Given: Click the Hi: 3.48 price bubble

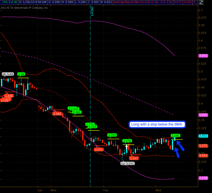Looking at the screenshot, I should pyautogui.click(x=8, y=74).
